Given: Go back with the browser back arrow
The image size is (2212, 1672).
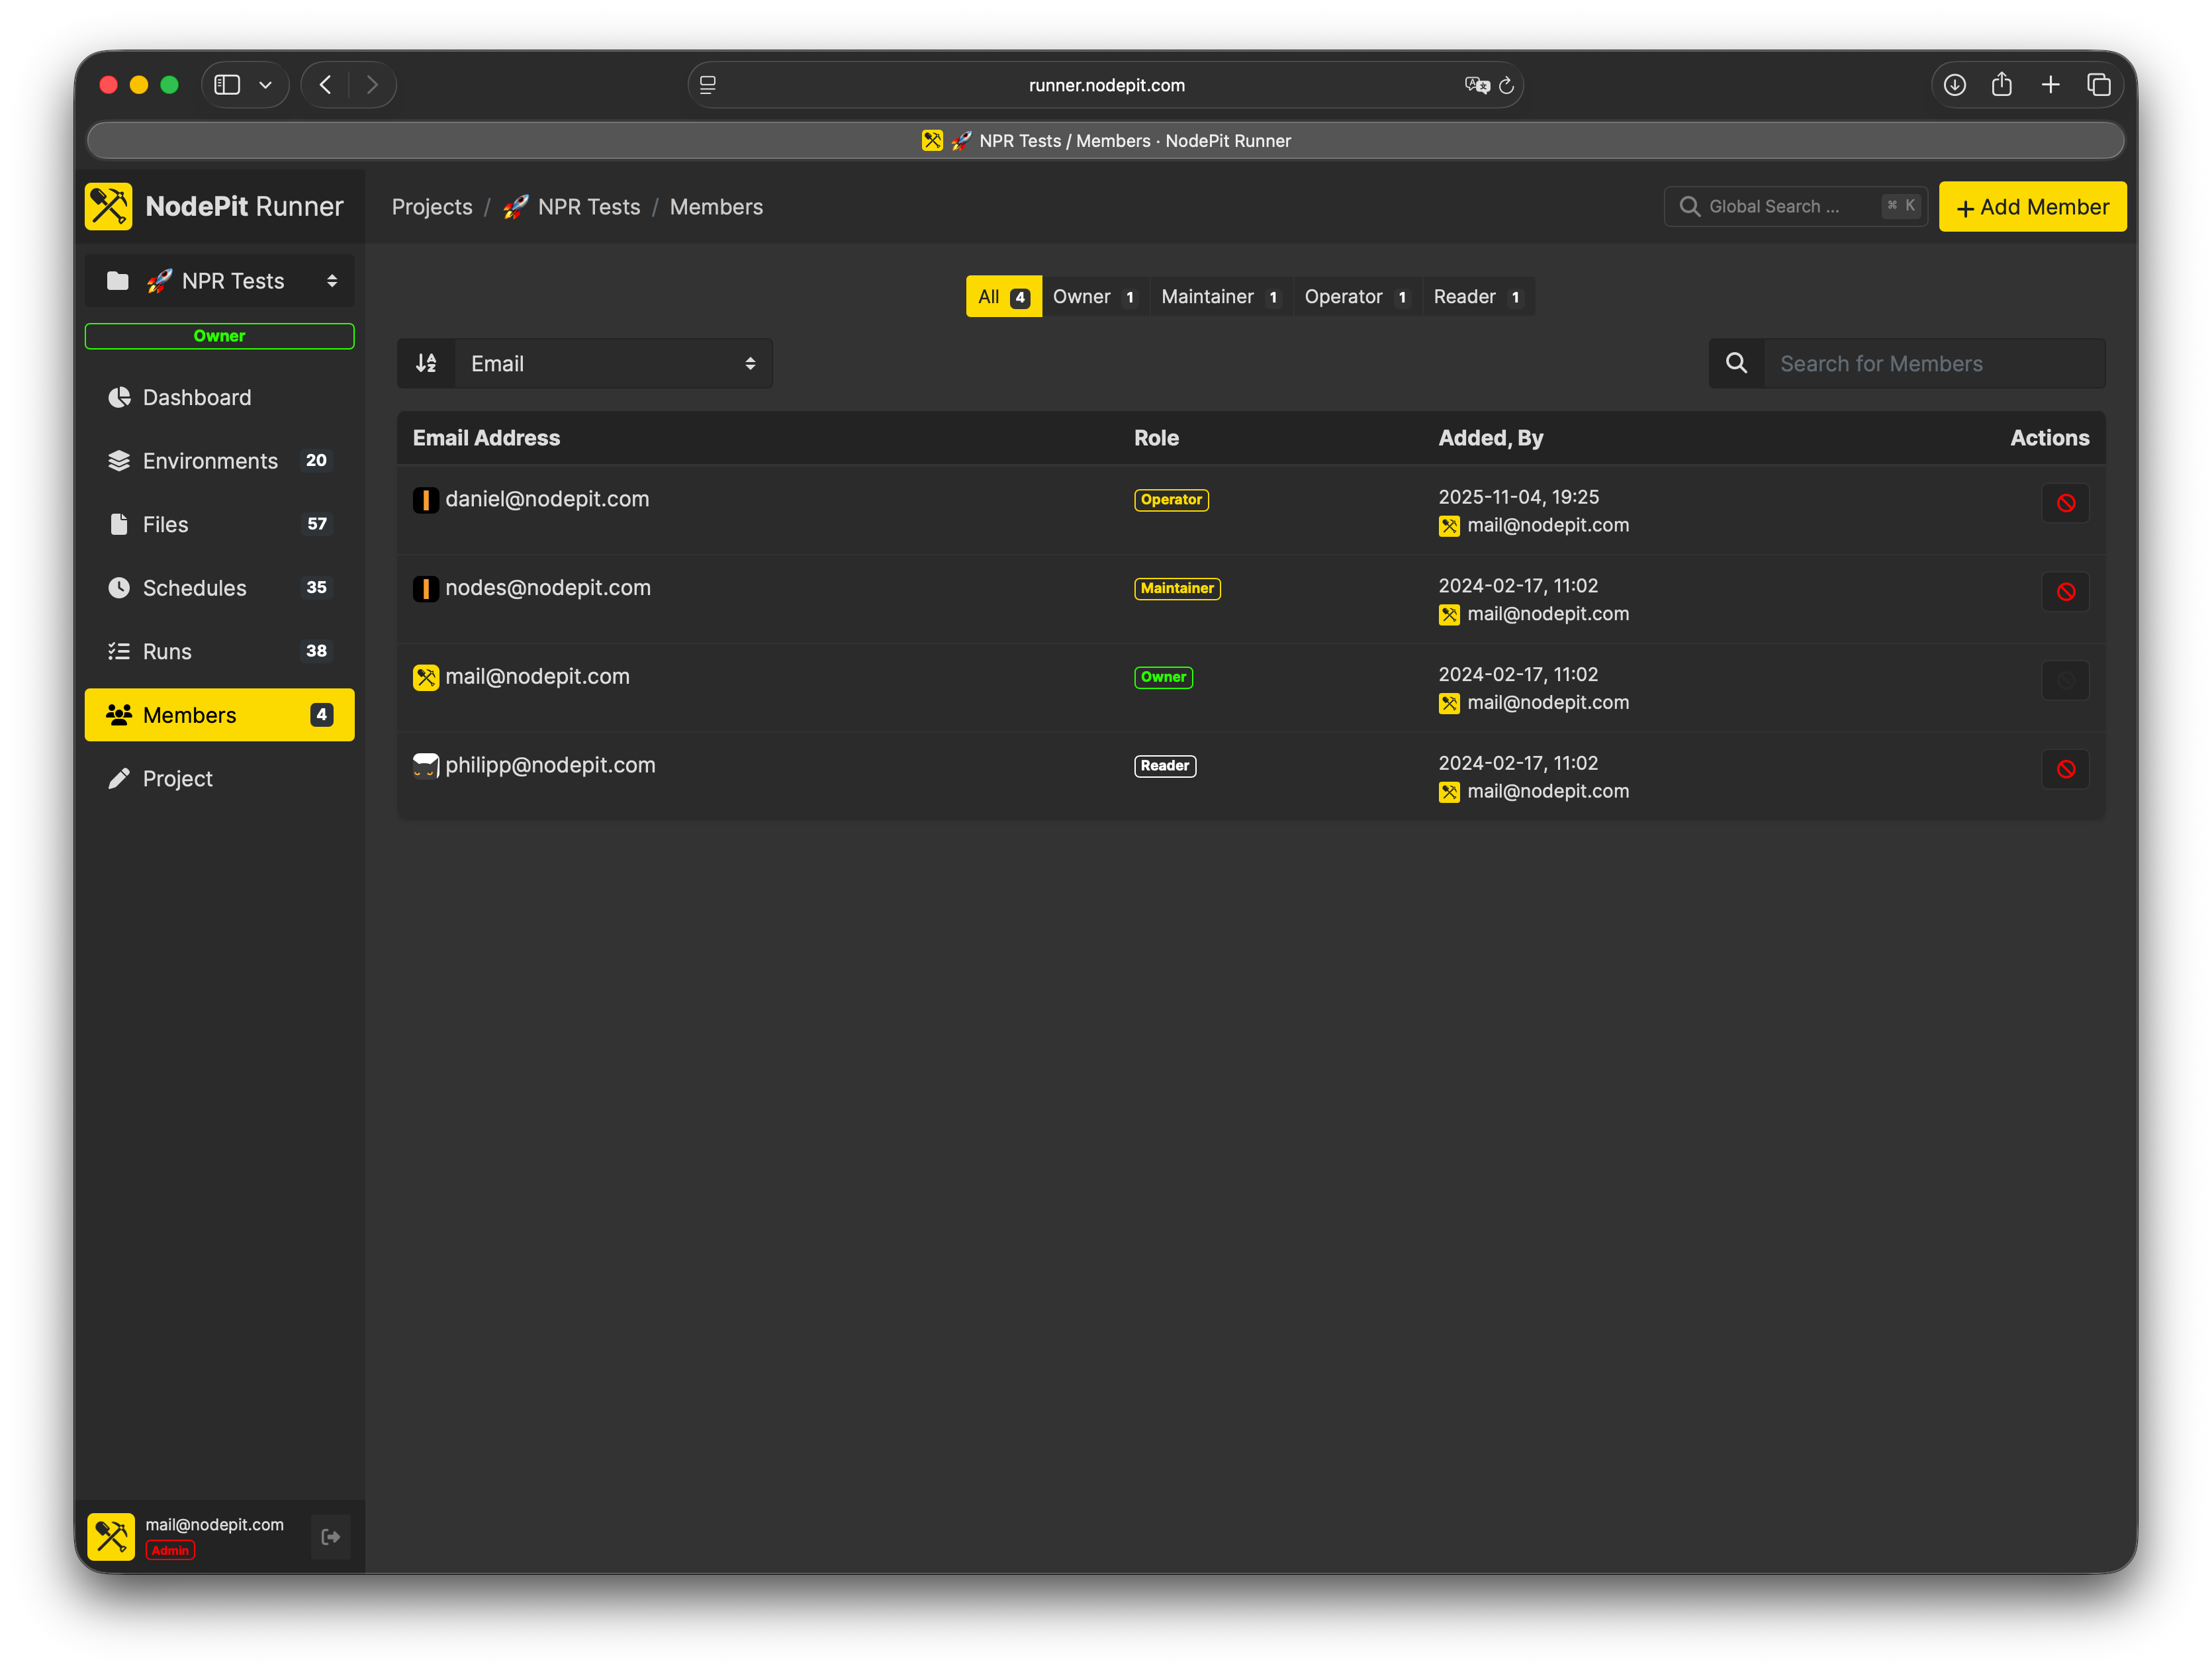Looking at the screenshot, I should 326,85.
